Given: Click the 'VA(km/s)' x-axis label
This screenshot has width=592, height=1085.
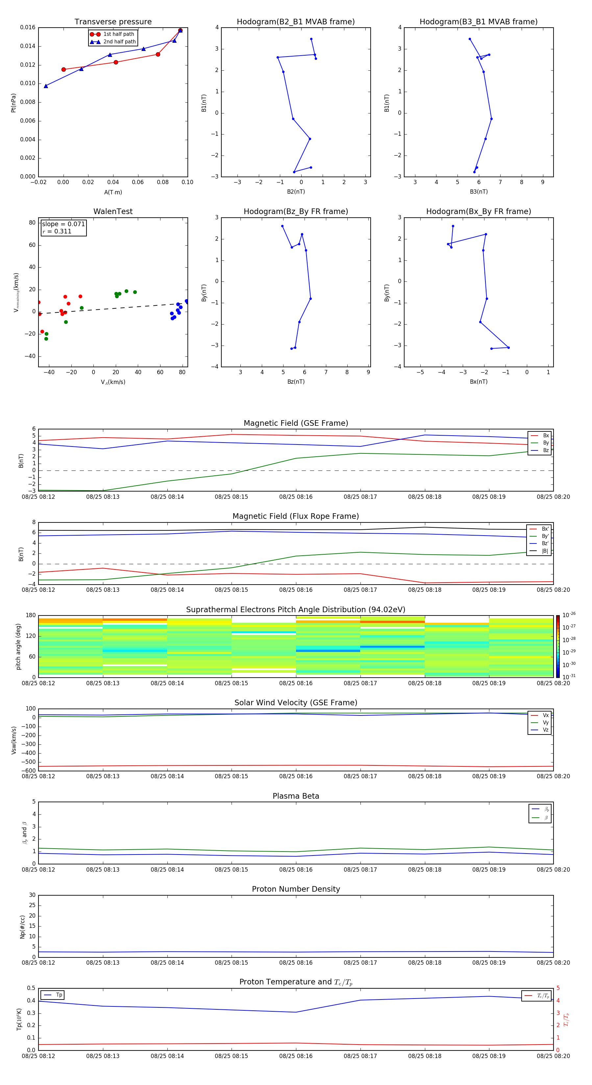Looking at the screenshot, I should [113, 382].
